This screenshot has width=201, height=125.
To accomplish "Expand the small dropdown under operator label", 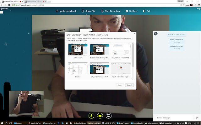I will (1, 12).
